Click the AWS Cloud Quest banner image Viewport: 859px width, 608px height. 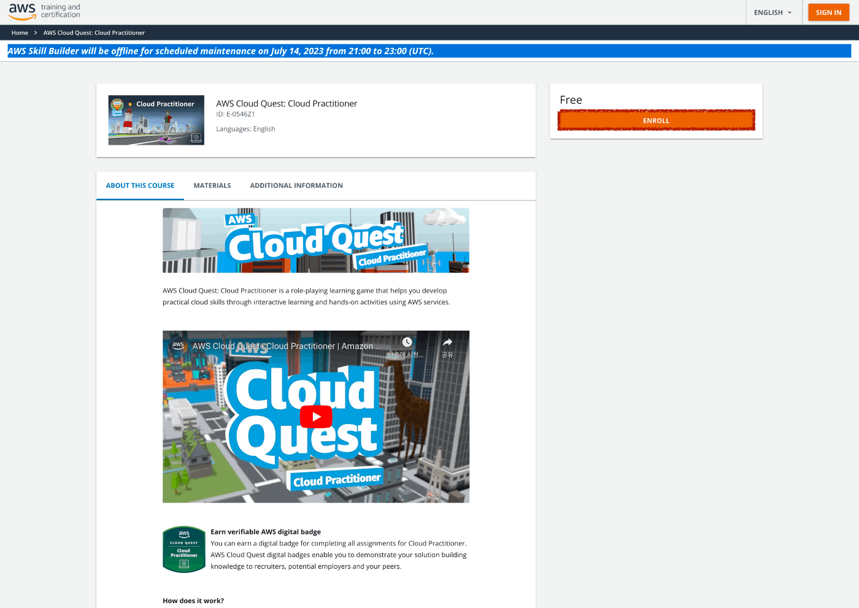[316, 241]
